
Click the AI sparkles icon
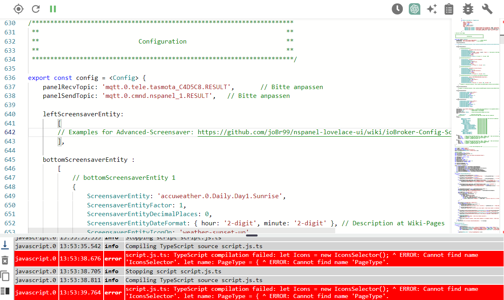point(432,9)
